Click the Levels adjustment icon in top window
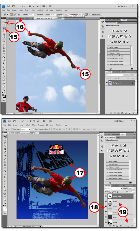 point(118,31)
